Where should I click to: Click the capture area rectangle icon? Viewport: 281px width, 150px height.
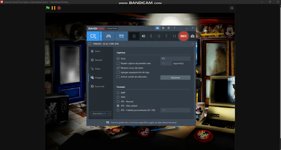[90, 44]
